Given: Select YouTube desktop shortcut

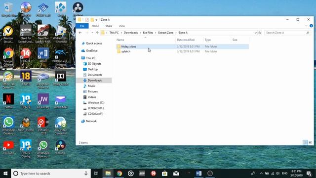Looking at the screenshot, I should (8, 147).
